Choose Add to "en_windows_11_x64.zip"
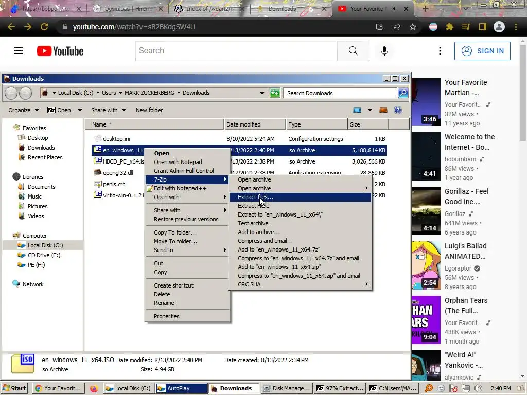Screen dimensions: 527x395 coord(300,267)
